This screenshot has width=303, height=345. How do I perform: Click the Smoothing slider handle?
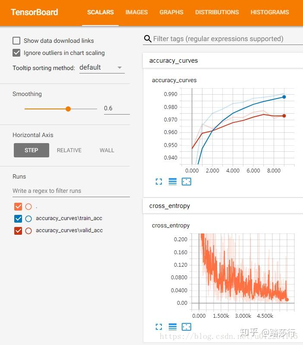[68, 109]
